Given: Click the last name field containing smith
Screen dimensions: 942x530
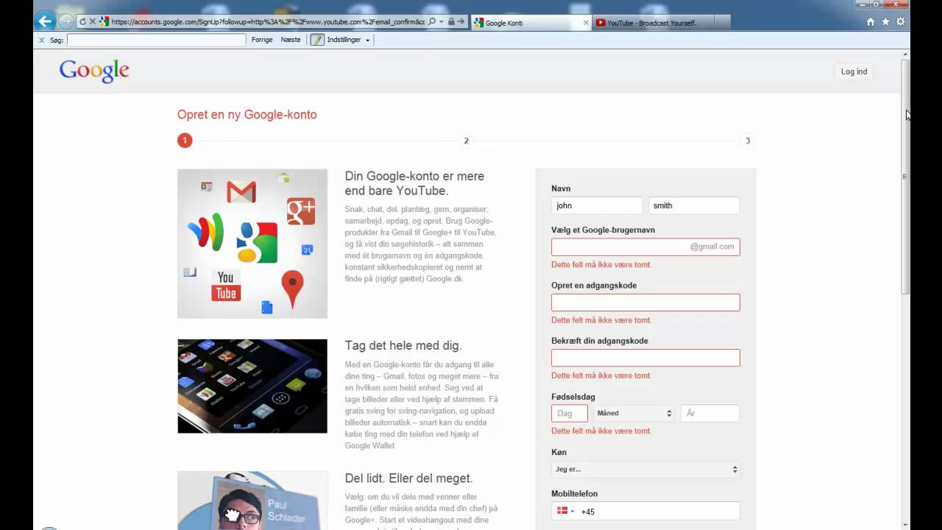Looking at the screenshot, I should 694,205.
